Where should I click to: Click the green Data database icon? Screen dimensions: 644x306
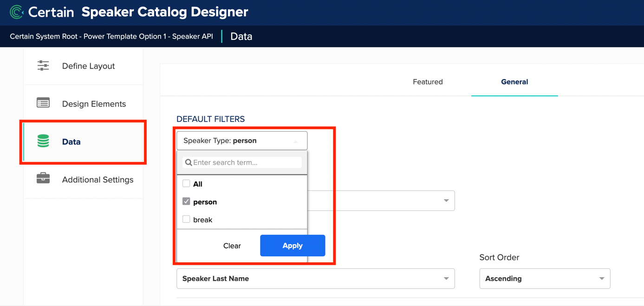tap(43, 141)
